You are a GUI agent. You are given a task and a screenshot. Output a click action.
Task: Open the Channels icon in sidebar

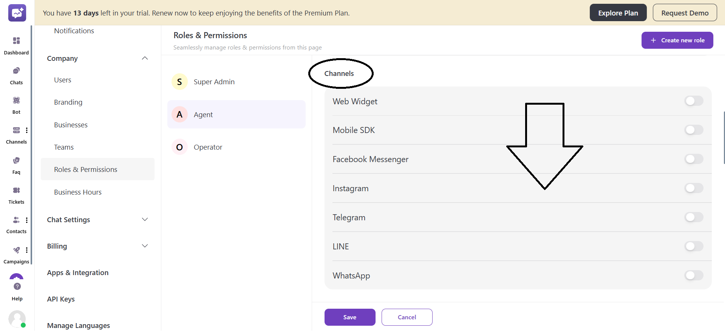pos(16,130)
